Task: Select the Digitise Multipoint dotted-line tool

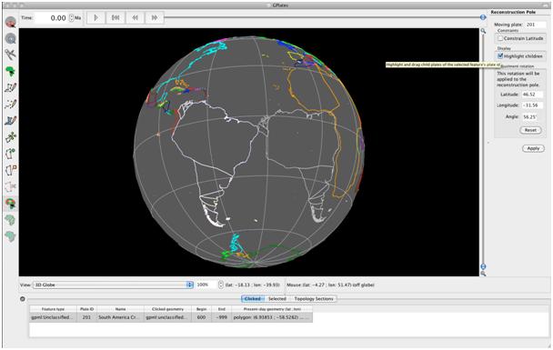Action: click(x=11, y=104)
